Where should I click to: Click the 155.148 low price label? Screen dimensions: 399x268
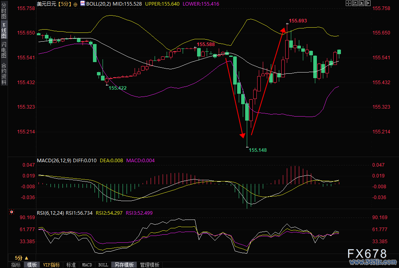click(x=258, y=150)
